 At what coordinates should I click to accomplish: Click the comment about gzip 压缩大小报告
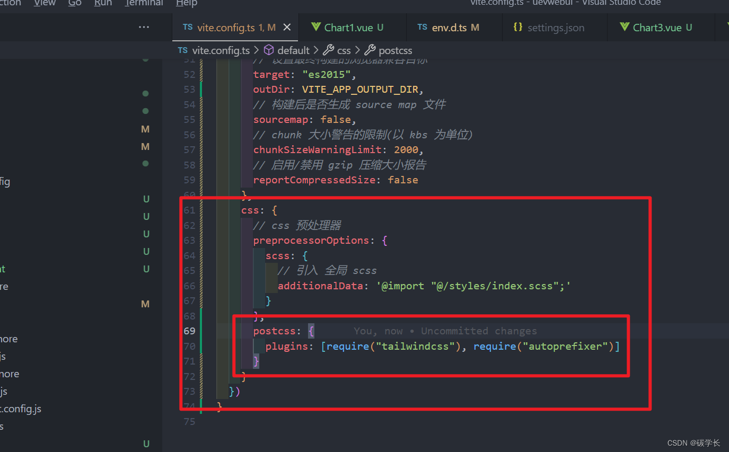pyautogui.click(x=340, y=165)
